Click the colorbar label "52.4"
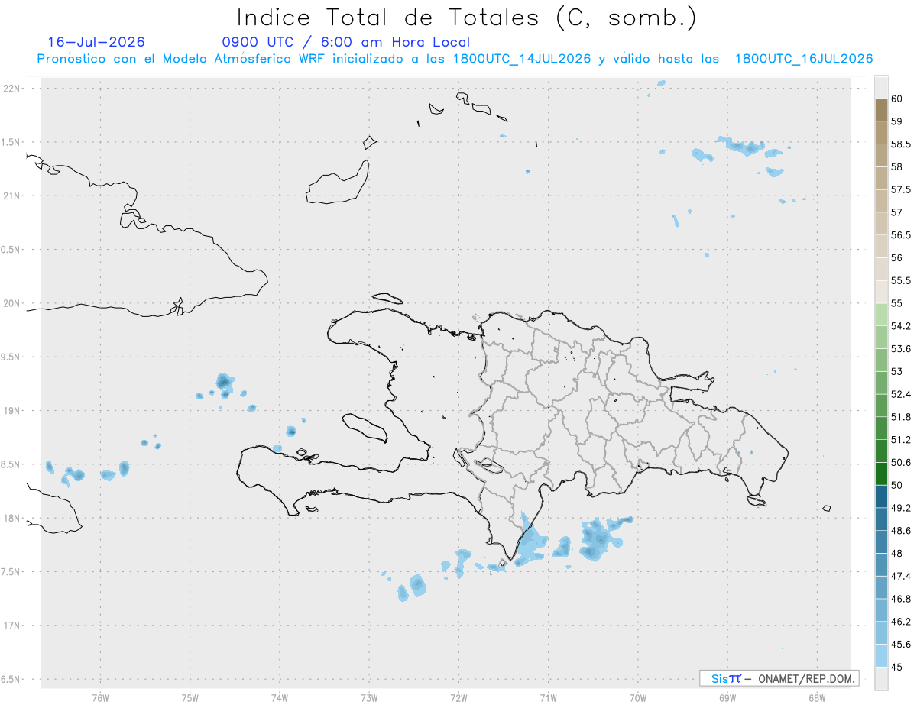Viewport: 917px width, 708px height. pyautogui.click(x=901, y=394)
